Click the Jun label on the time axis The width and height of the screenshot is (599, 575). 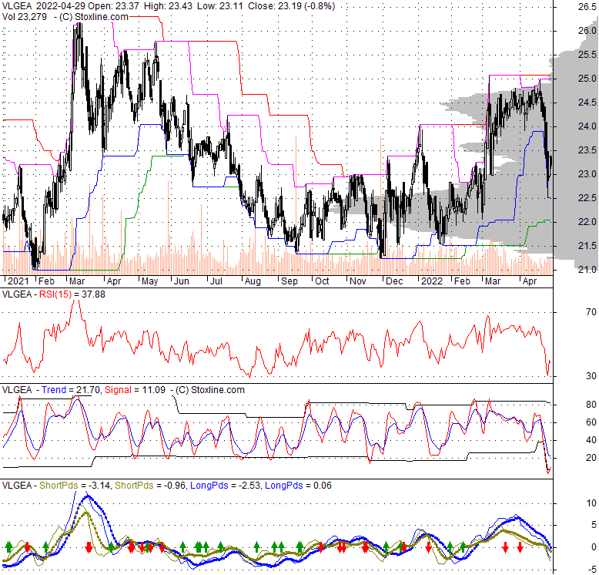pyautogui.click(x=182, y=281)
